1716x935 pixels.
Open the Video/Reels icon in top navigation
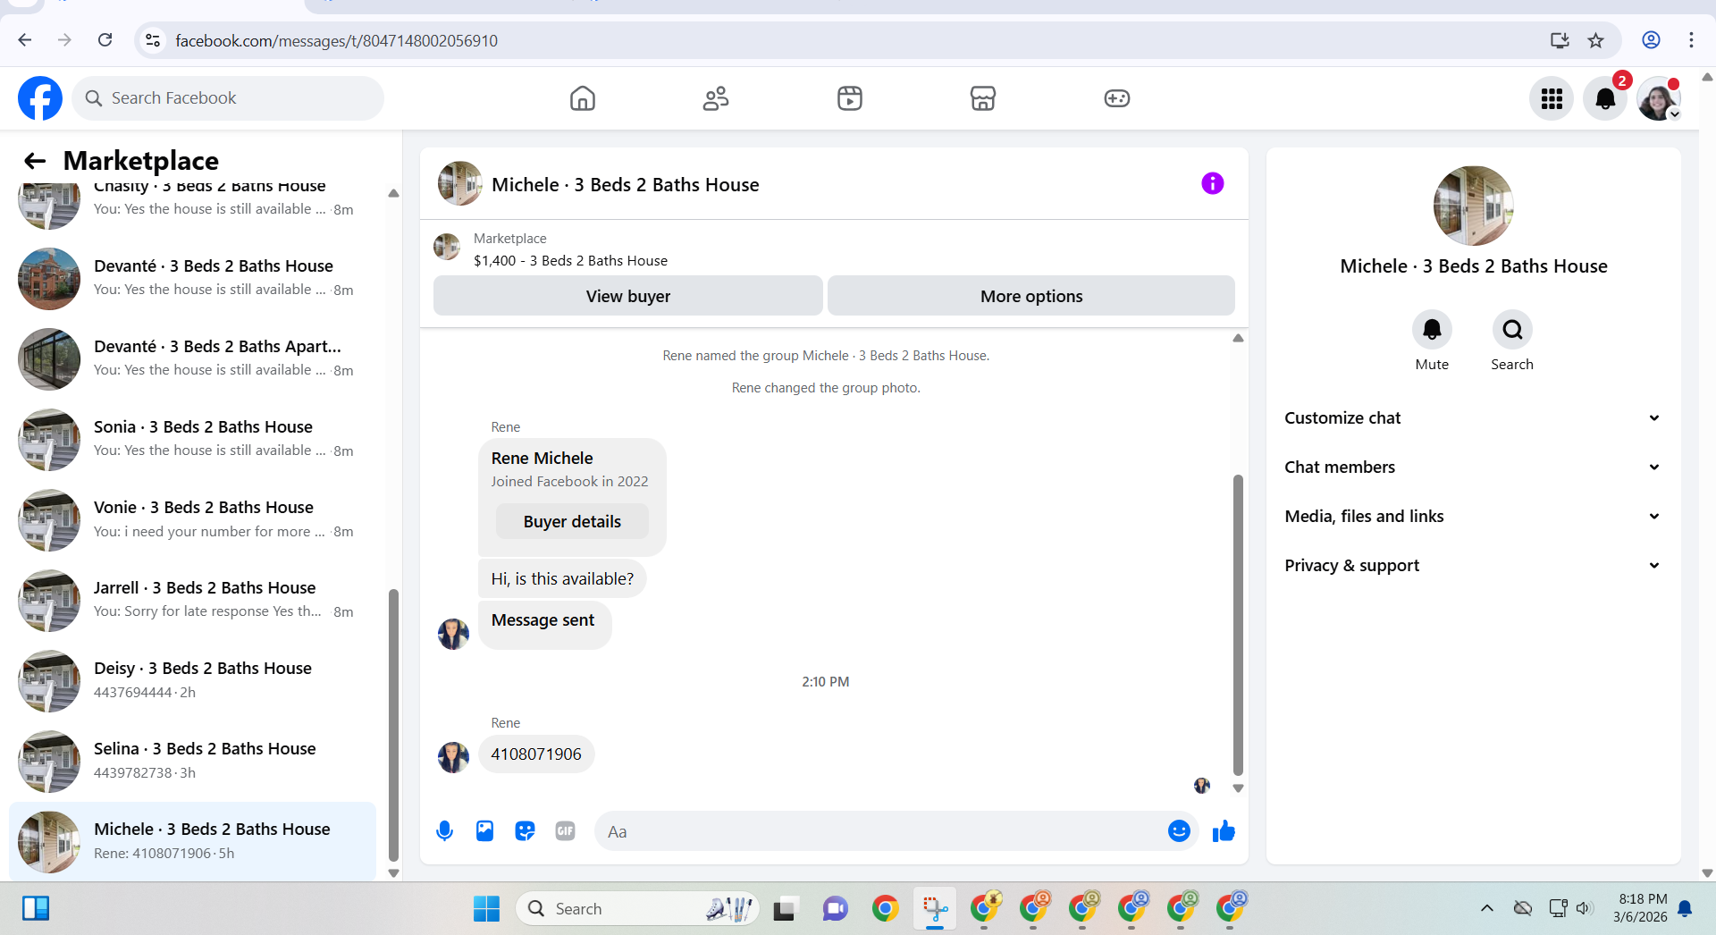[850, 98]
